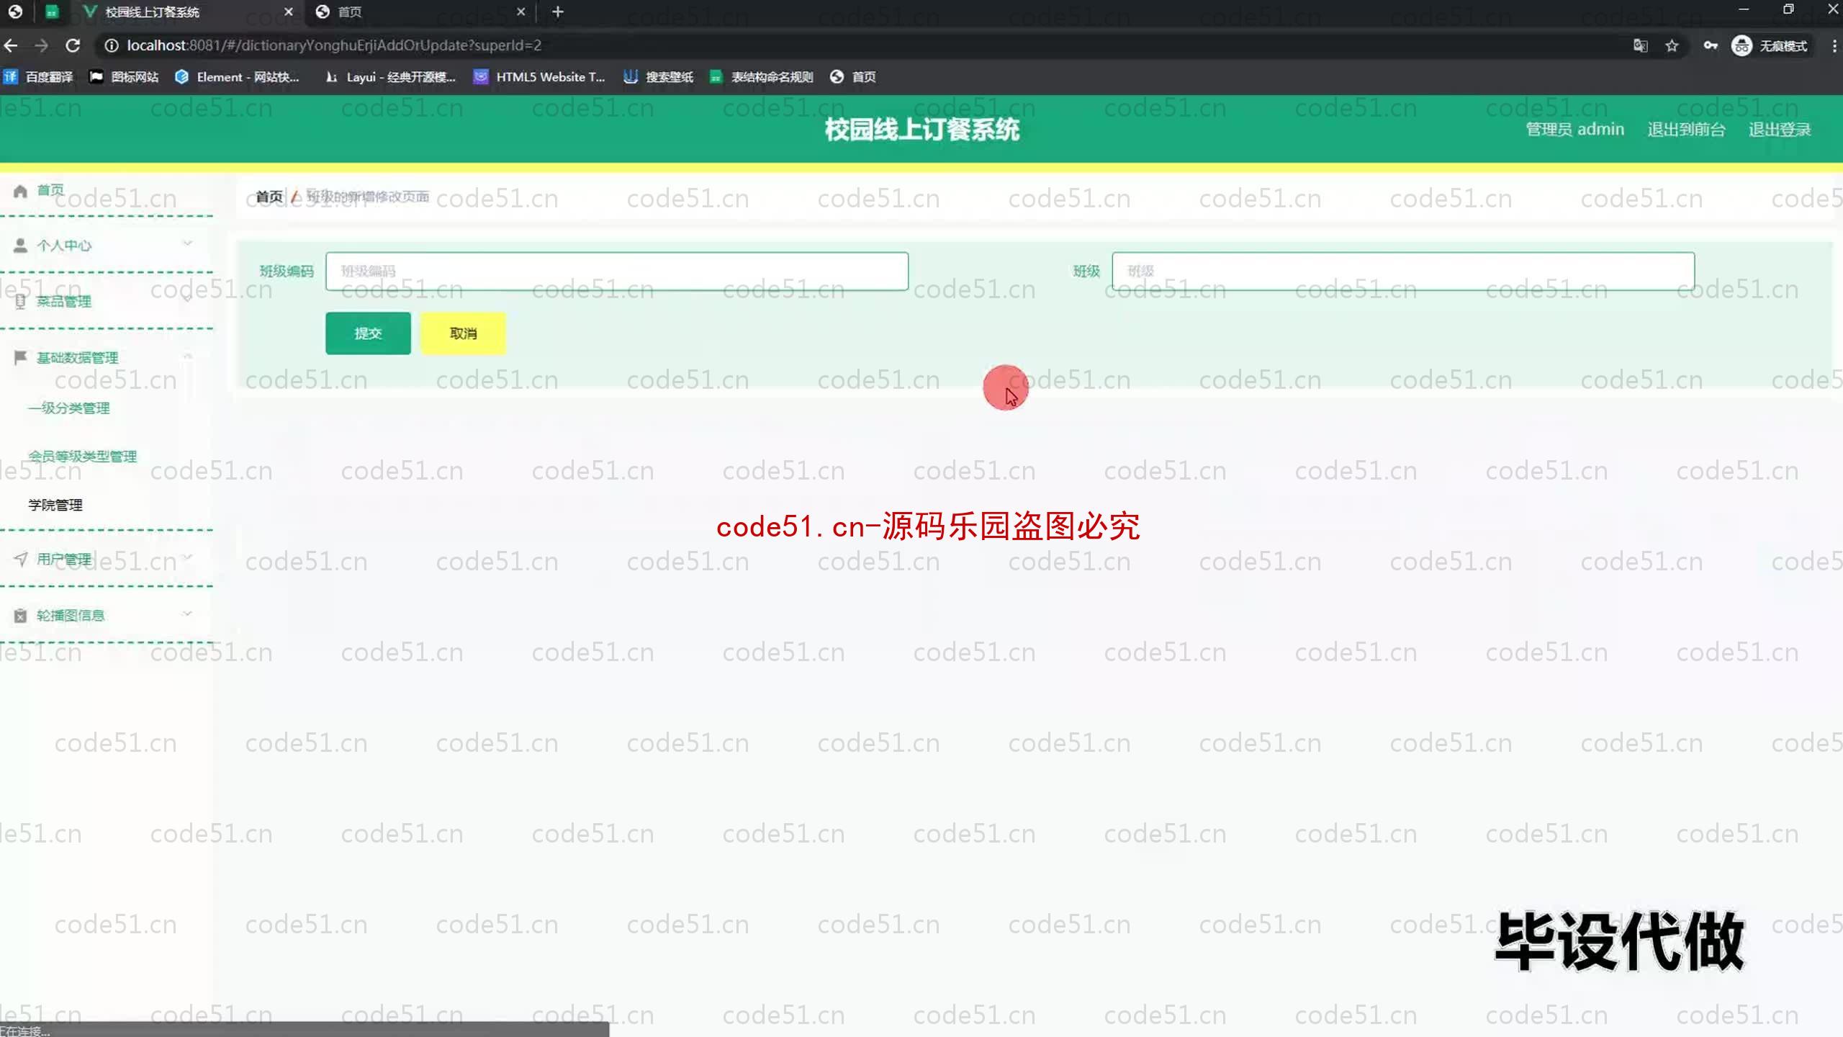
Task: Submit the form with 提交 button
Action: (x=368, y=333)
